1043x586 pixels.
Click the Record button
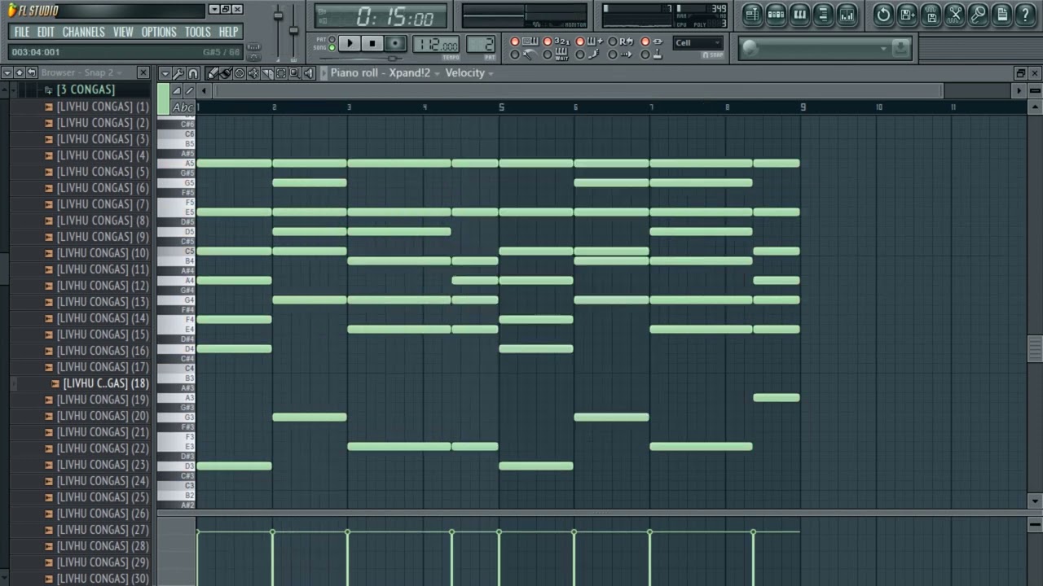click(396, 43)
